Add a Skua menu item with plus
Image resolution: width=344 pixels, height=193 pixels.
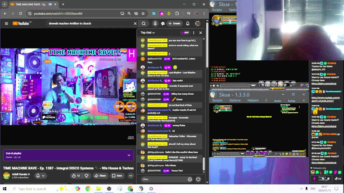(304, 101)
